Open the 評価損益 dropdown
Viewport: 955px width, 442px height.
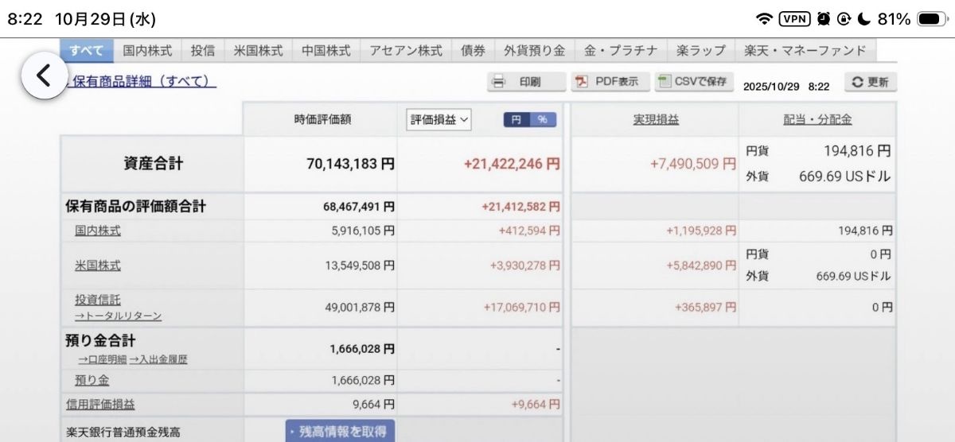440,119
